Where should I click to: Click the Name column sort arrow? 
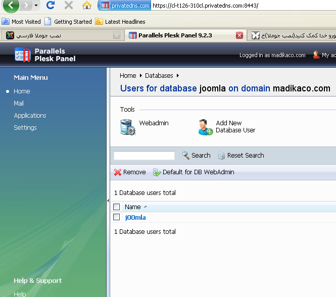tap(146, 207)
